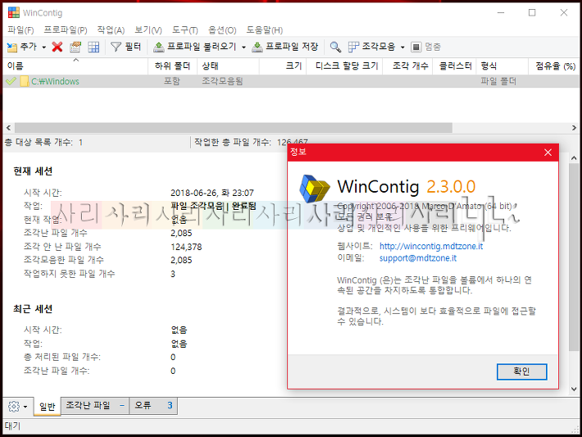Open the 옵션(O) menu
The height and width of the screenshot is (437, 582).
(x=222, y=30)
